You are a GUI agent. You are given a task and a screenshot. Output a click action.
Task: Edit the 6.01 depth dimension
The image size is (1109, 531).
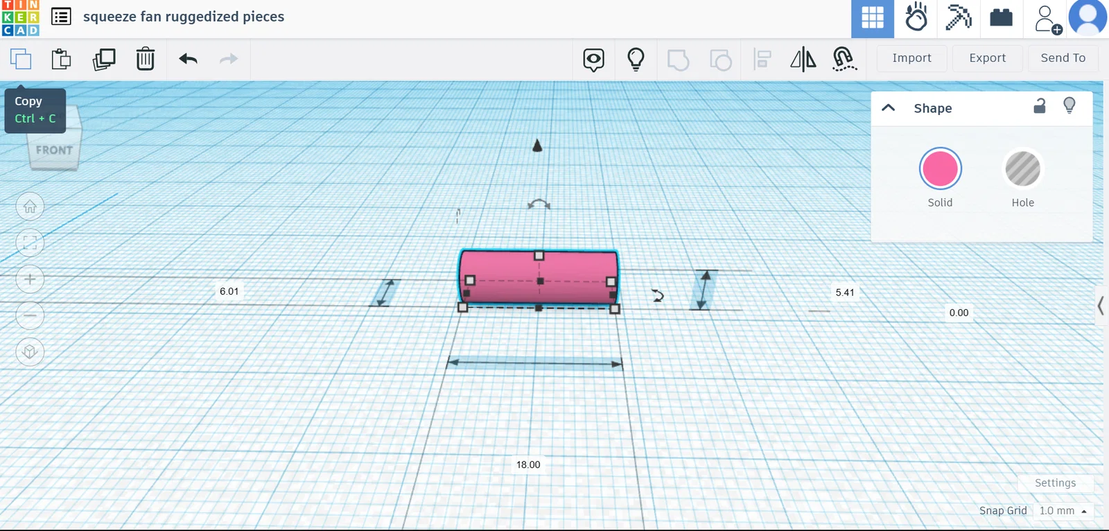229,291
